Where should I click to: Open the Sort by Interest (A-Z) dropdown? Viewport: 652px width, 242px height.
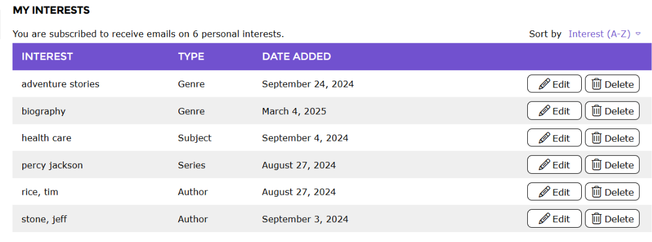click(604, 34)
